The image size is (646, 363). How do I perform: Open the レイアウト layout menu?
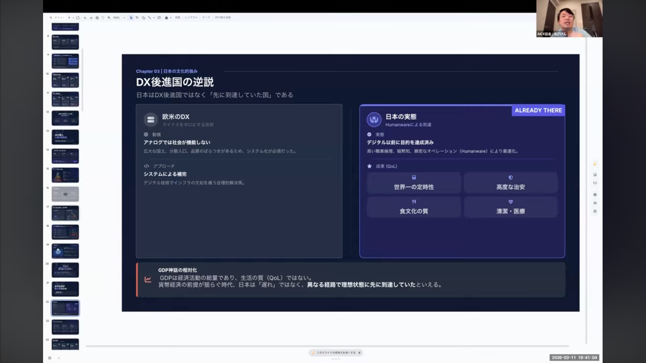coord(191,17)
